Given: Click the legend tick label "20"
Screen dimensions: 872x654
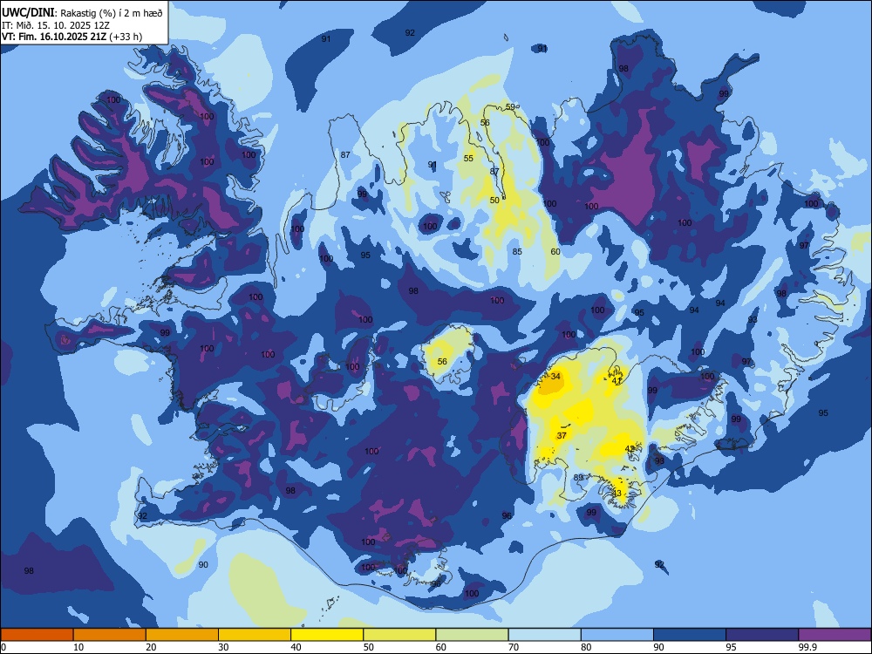Looking at the screenshot, I should 151,647.
